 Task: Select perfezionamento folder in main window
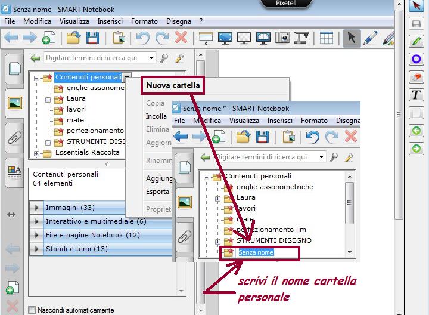95,131
